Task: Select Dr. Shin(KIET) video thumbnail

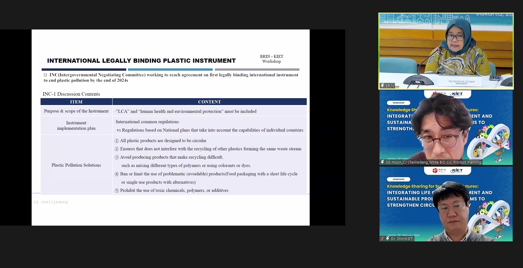Action: [446, 204]
